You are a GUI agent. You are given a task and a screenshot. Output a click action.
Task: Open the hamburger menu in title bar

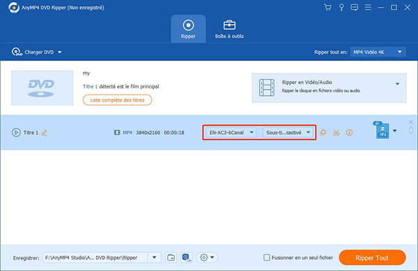(x=368, y=7)
